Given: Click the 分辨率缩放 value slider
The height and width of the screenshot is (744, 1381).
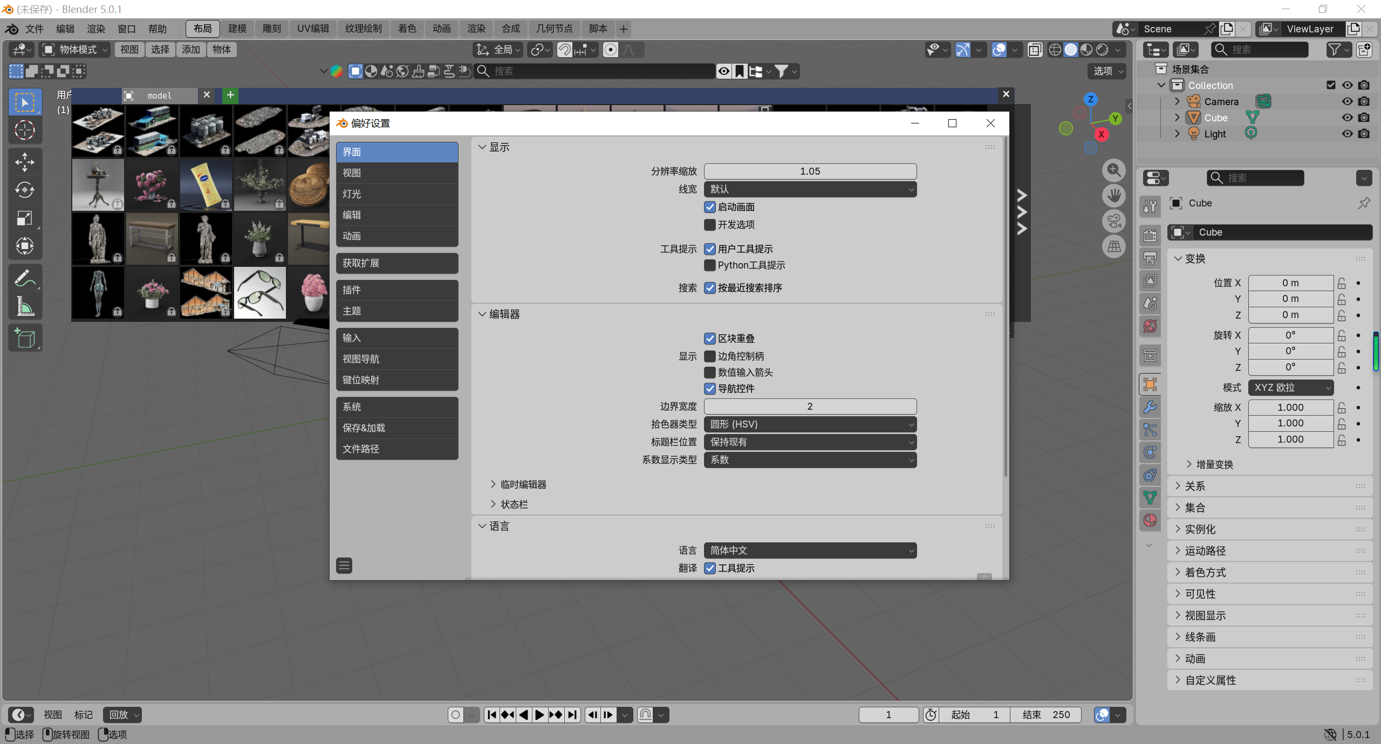Looking at the screenshot, I should pyautogui.click(x=810, y=171).
